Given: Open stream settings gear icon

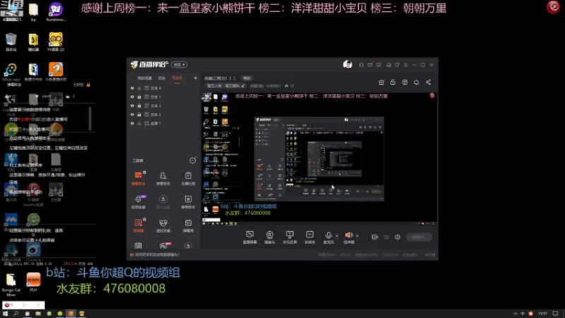Looking at the screenshot, I should [398, 237].
